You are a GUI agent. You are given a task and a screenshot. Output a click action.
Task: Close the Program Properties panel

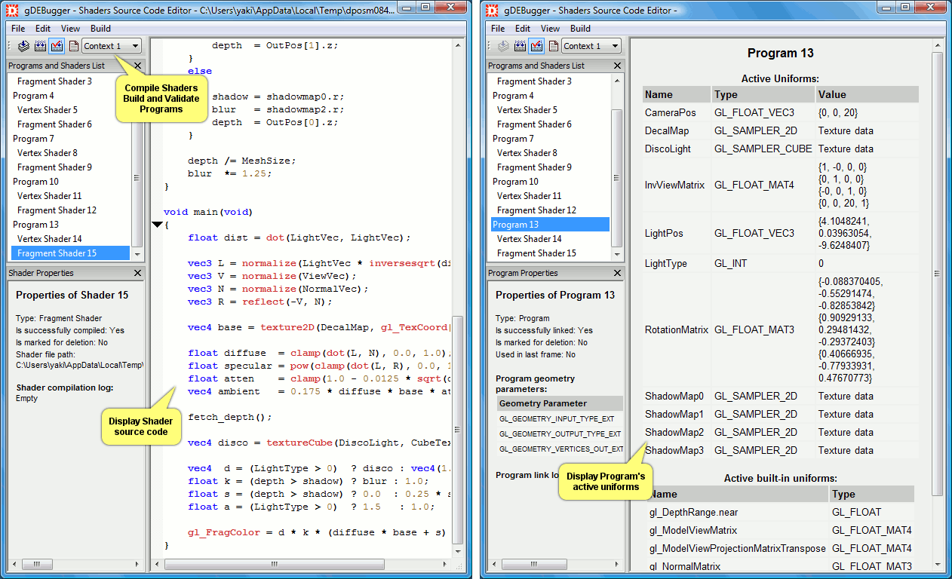click(617, 273)
